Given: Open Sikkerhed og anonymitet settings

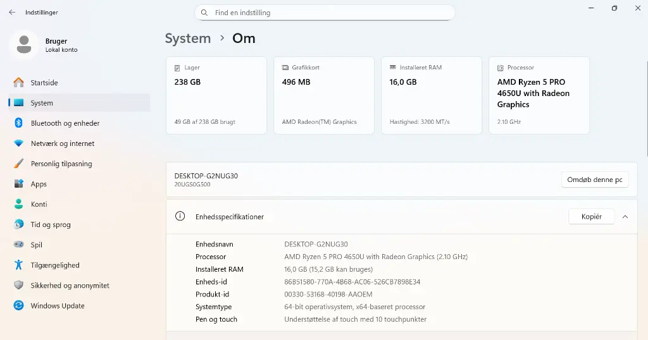Looking at the screenshot, I should pos(70,286).
